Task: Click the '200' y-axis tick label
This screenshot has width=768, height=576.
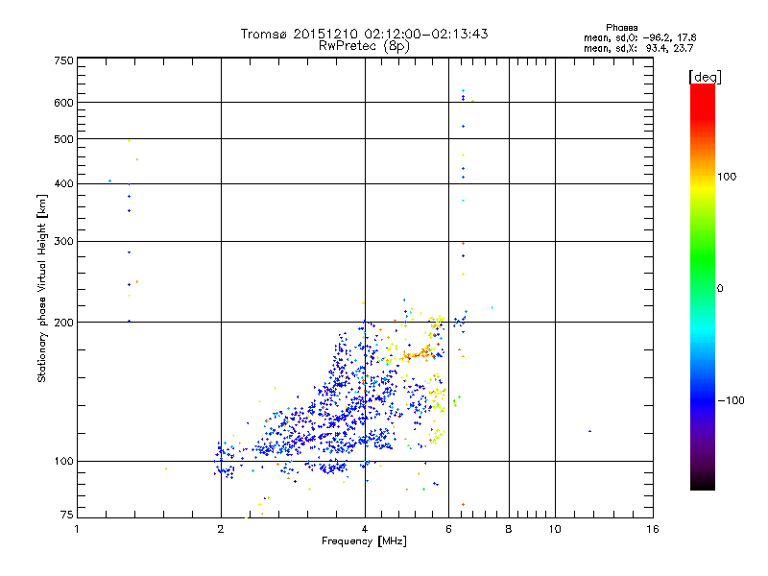Action: [63, 323]
